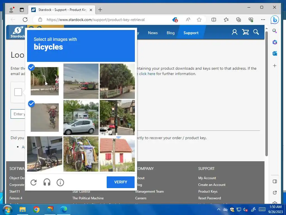Get a new captcha challenge refresh icon
This screenshot has height=215, width=286.
pyautogui.click(x=34, y=182)
